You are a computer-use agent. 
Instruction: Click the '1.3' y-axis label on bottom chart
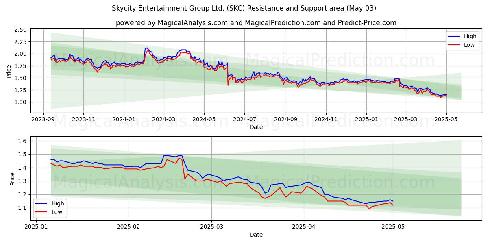click(22, 181)
